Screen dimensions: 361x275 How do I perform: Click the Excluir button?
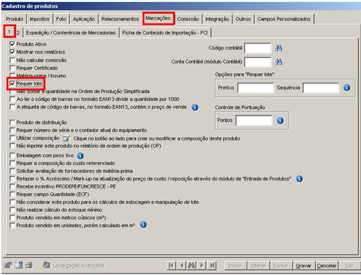(x=281, y=266)
